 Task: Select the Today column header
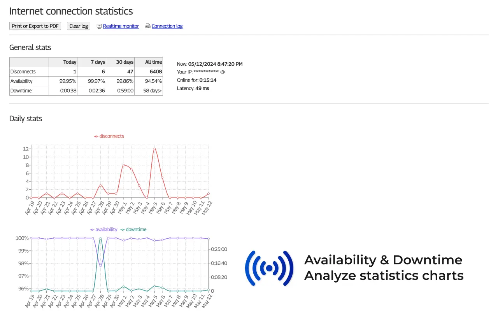point(70,62)
